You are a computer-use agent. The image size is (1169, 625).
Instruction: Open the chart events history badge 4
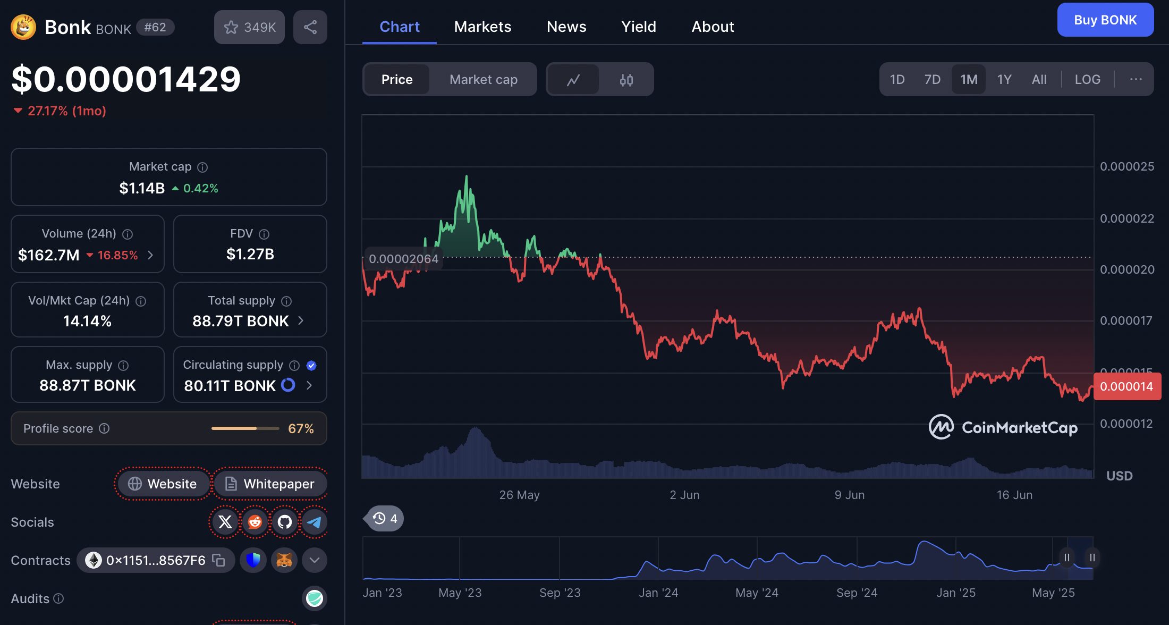[x=384, y=519]
